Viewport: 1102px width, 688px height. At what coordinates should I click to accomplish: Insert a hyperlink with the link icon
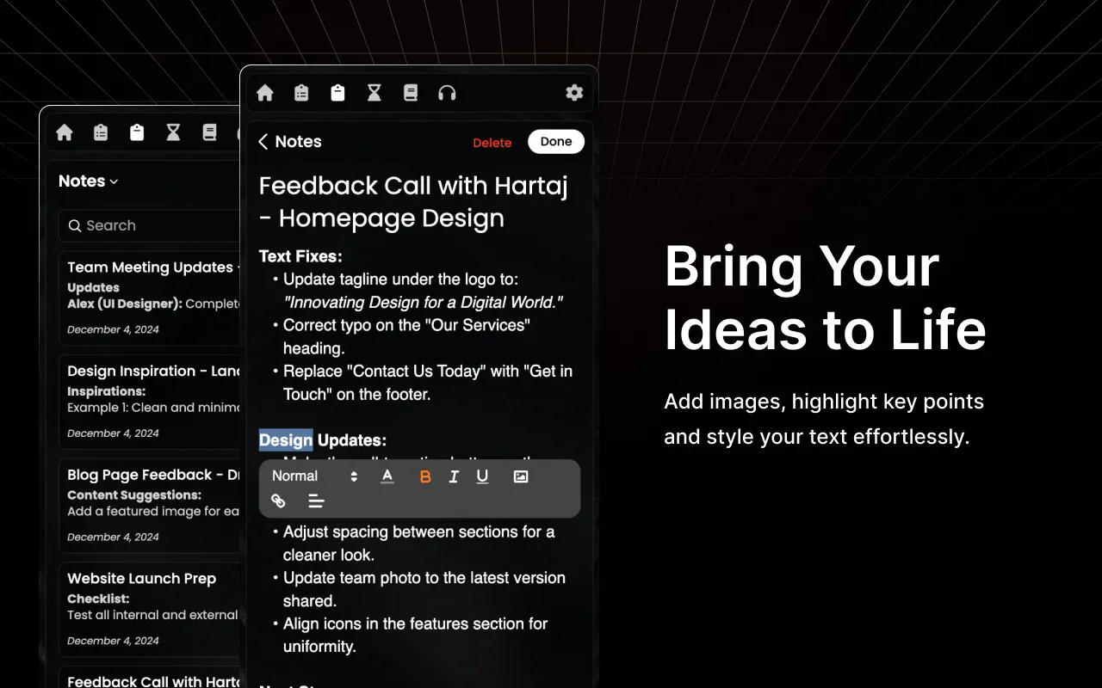[x=278, y=501]
